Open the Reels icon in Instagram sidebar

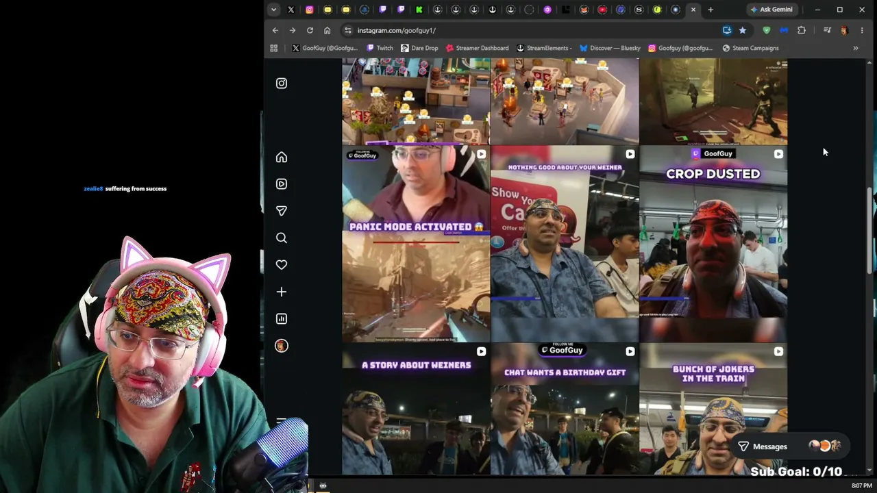(282, 184)
